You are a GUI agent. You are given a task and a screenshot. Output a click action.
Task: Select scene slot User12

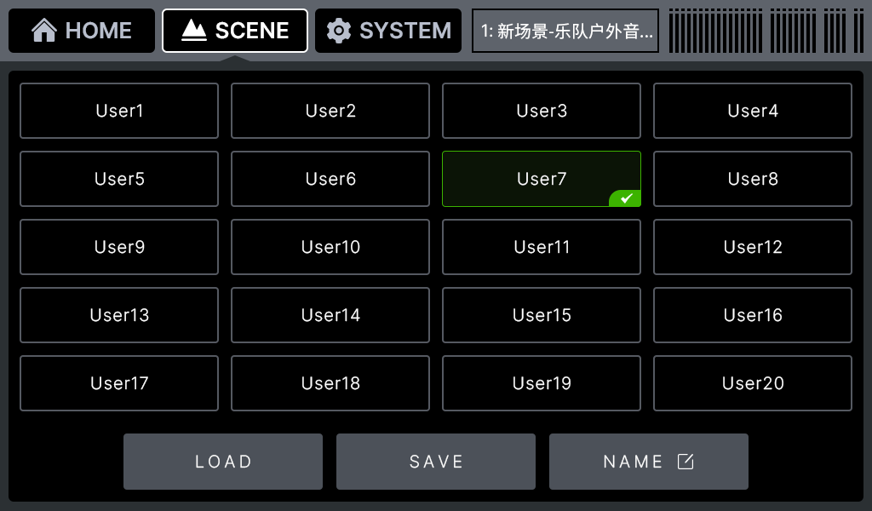coord(752,247)
